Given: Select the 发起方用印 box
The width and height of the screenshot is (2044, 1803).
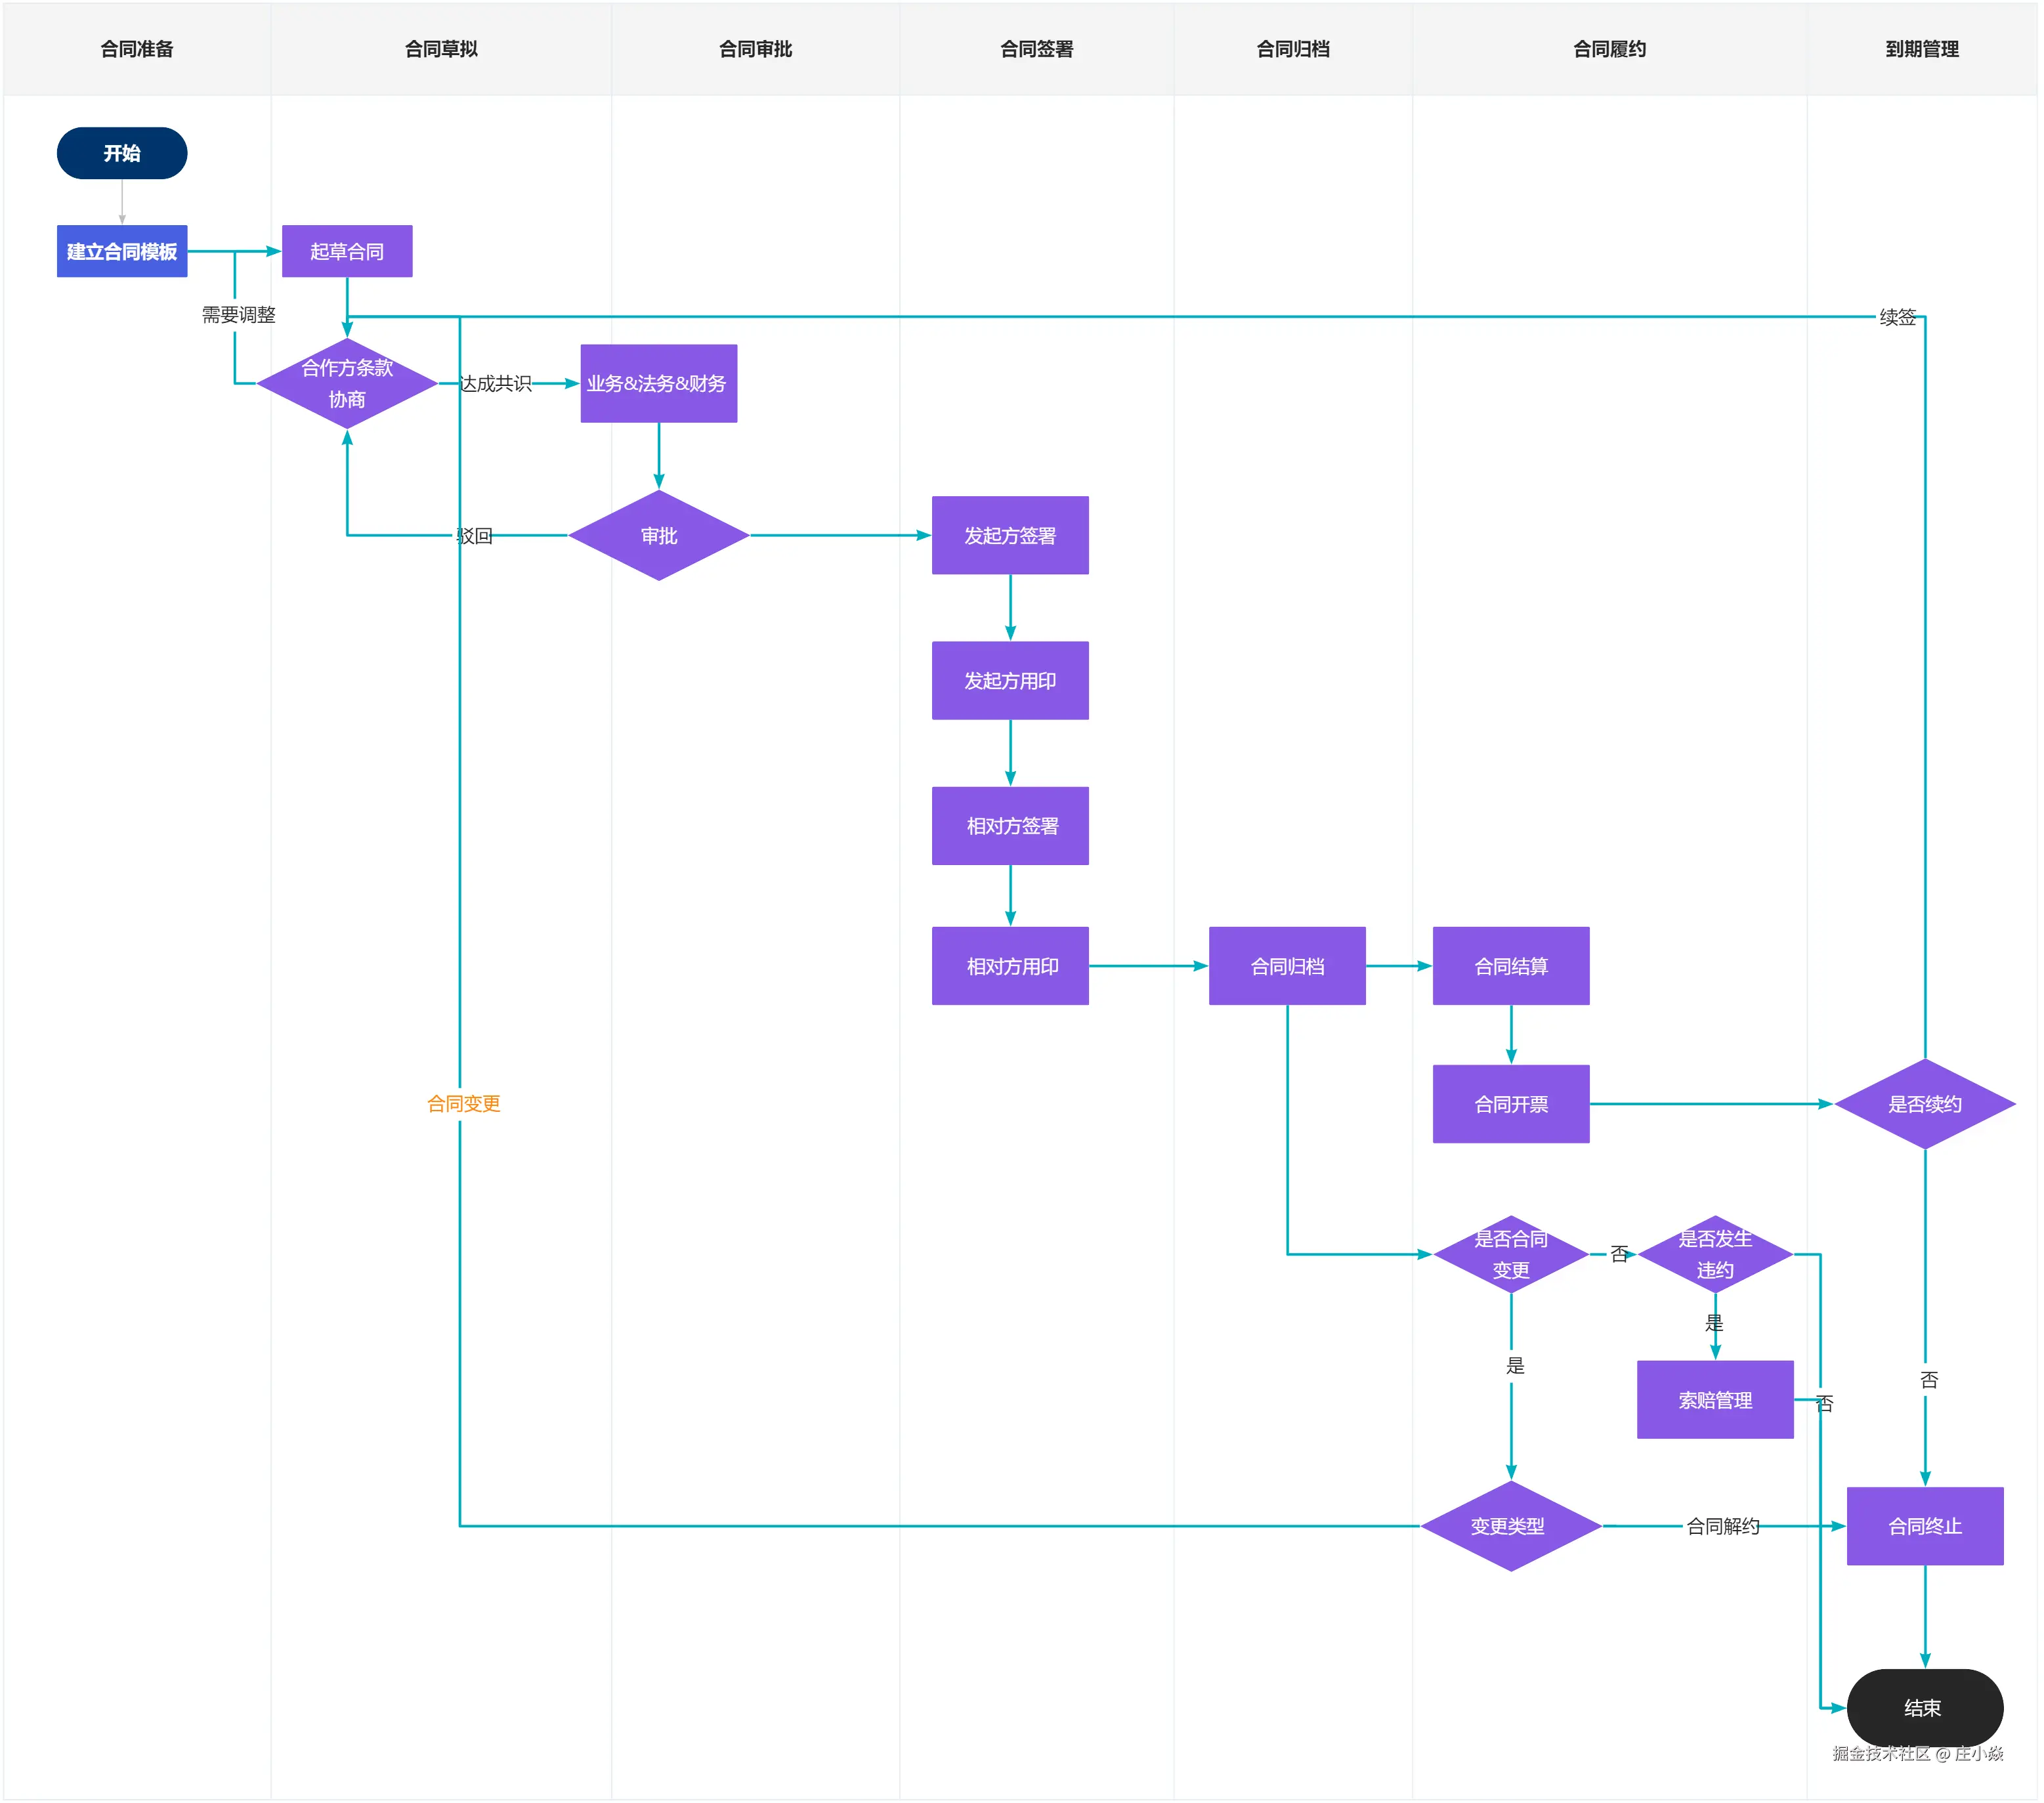Looking at the screenshot, I should pyautogui.click(x=1010, y=680).
